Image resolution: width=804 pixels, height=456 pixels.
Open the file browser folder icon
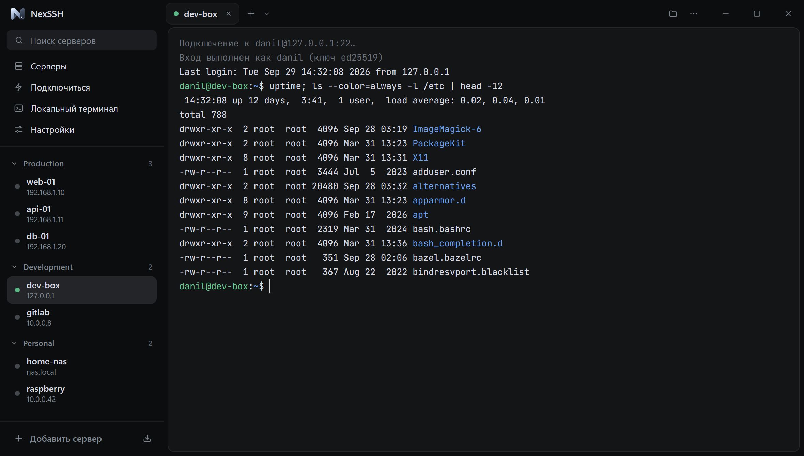[x=673, y=14]
